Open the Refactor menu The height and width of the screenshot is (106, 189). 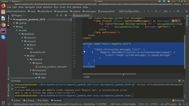(48, 7)
